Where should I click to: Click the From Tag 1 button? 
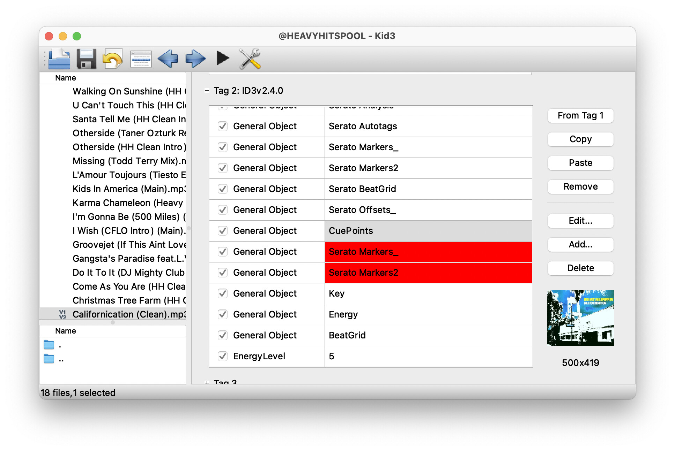coord(580,115)
